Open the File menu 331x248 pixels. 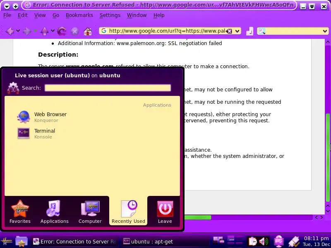tap(7, 15)
